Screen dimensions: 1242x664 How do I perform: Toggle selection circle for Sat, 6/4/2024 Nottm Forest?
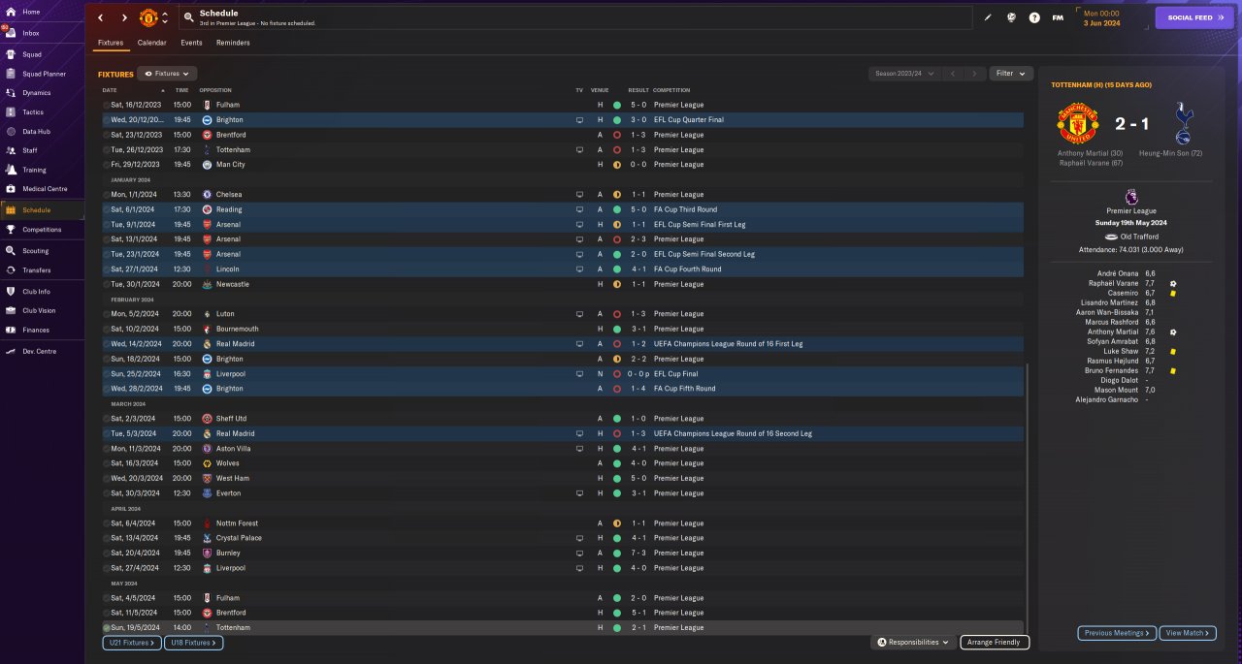pyautogui.click(x=107, y=523)
